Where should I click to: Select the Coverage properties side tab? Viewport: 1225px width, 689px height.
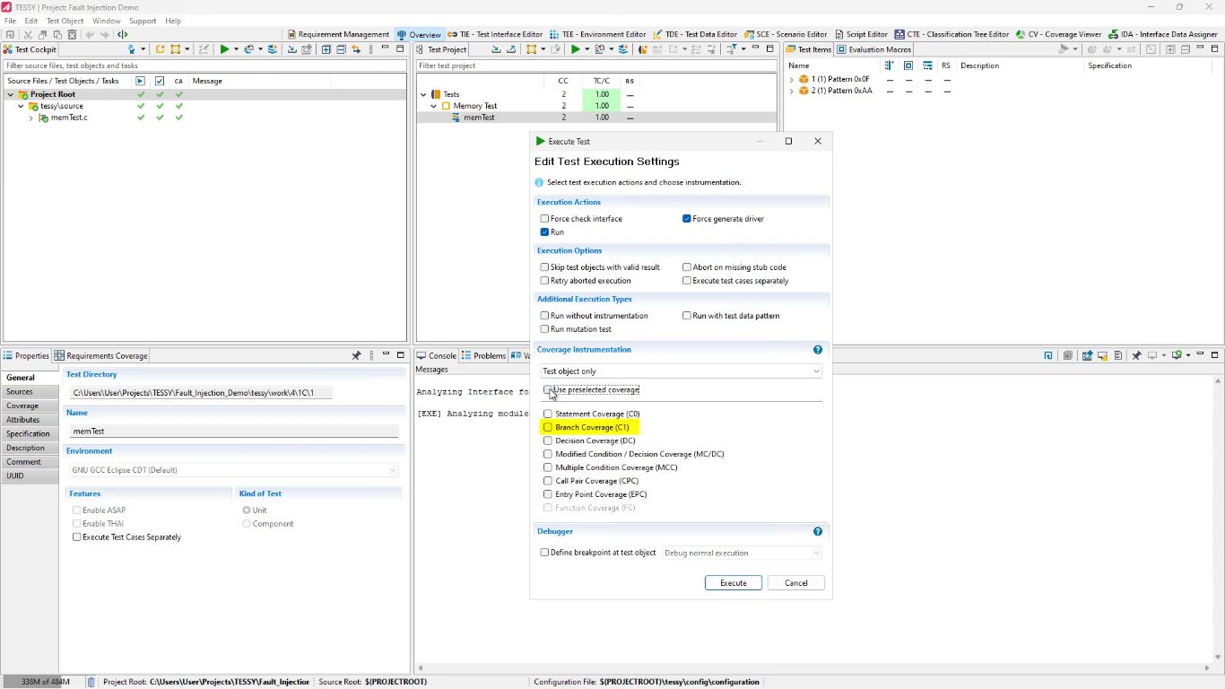pos(23,406)
